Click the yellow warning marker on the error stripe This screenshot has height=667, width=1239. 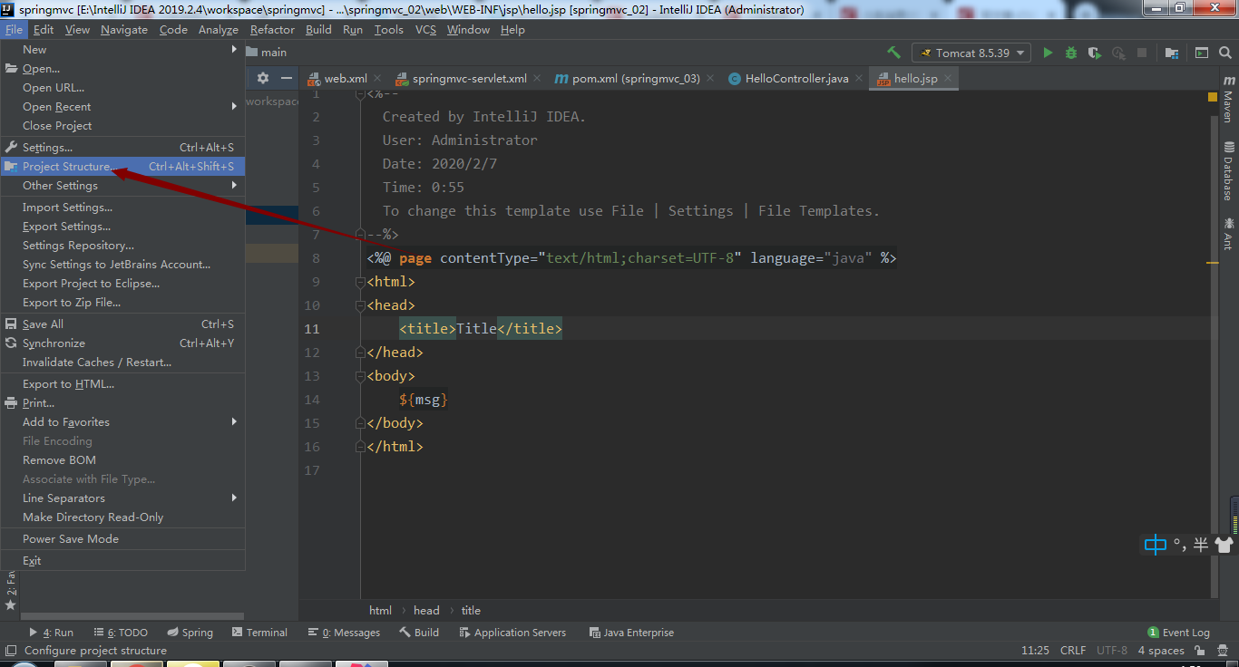pyautogui.click(x=1213, y=263)
